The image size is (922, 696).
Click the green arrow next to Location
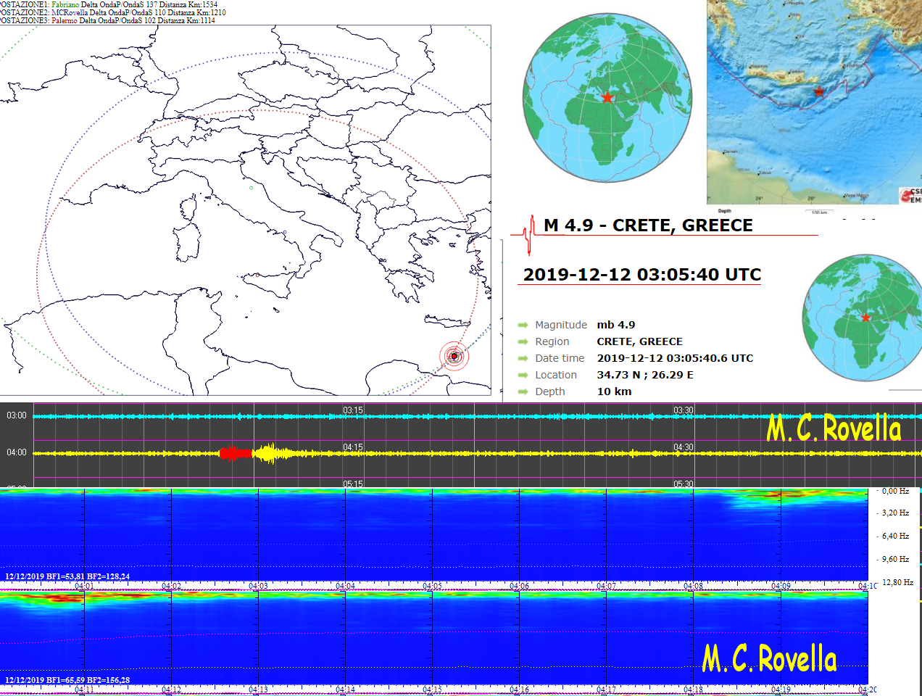coord(523,375)
